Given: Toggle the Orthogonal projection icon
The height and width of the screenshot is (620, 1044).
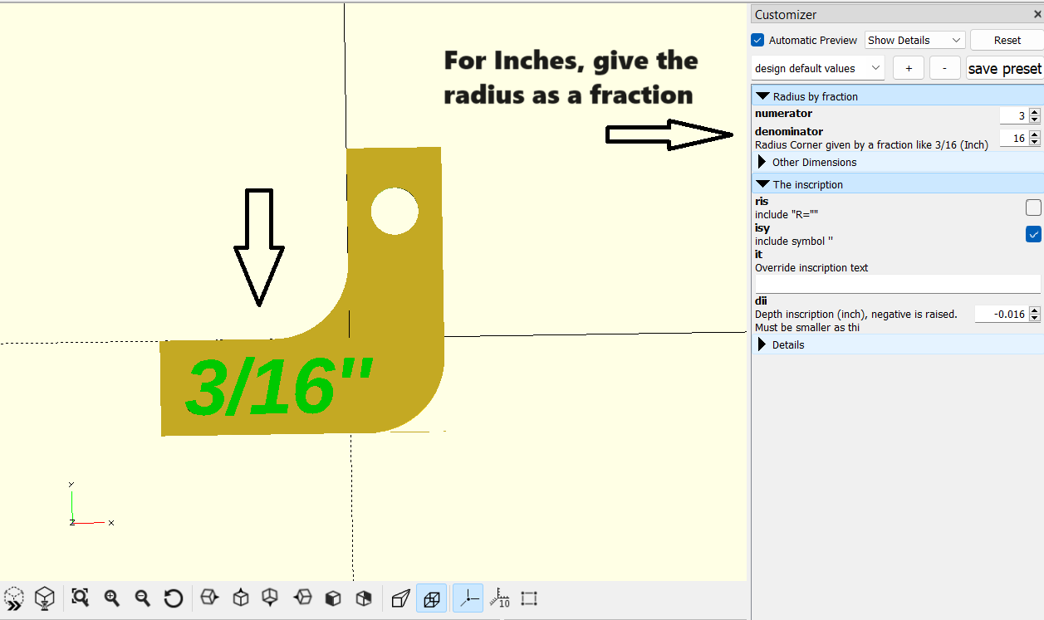Looking at the screenshot, I should click(x=430, y=598).
